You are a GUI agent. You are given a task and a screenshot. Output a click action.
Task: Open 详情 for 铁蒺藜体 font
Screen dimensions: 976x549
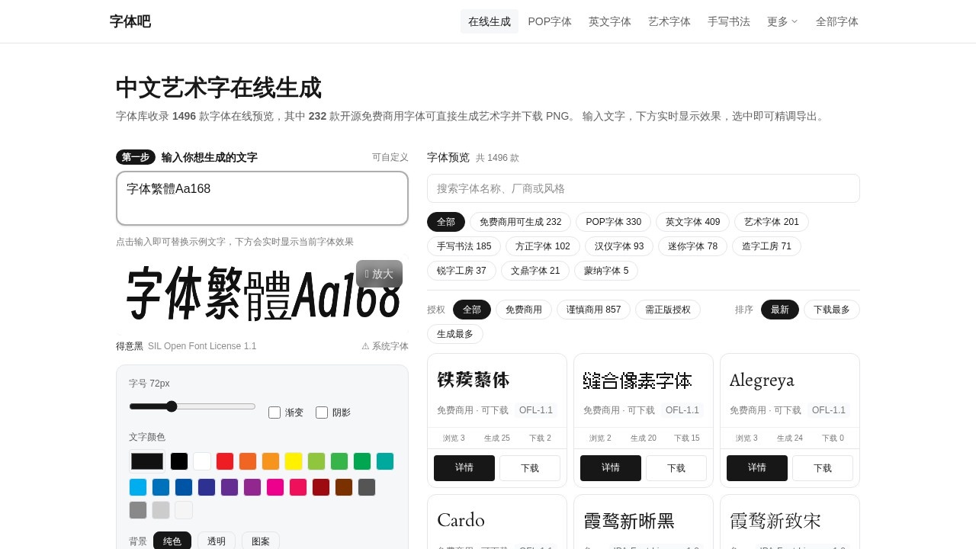coord(464,468)
